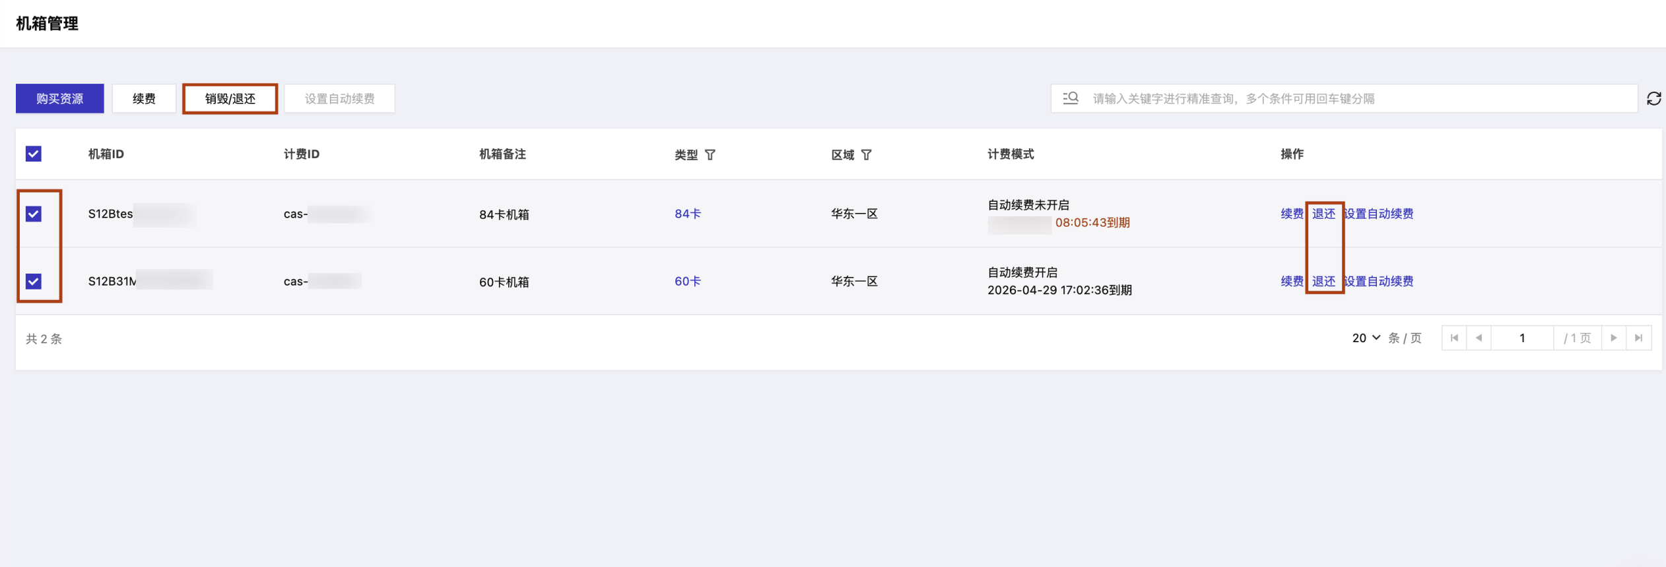Click the 操作 column header
Viewport: 1666px width, 567px height.
(1292, 154)
